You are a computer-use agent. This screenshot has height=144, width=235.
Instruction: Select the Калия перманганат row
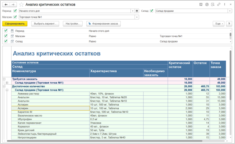point(119,123)
